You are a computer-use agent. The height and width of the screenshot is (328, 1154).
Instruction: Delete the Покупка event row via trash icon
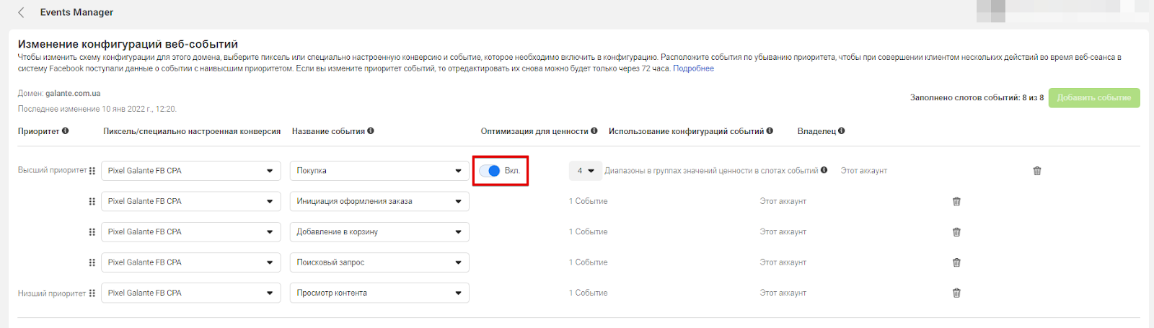click(1036, 171)
